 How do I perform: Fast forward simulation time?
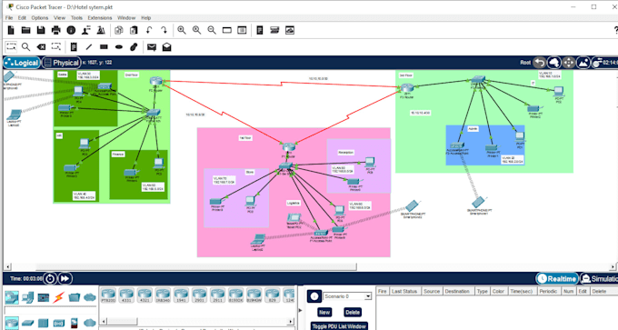tap(65, 279)
